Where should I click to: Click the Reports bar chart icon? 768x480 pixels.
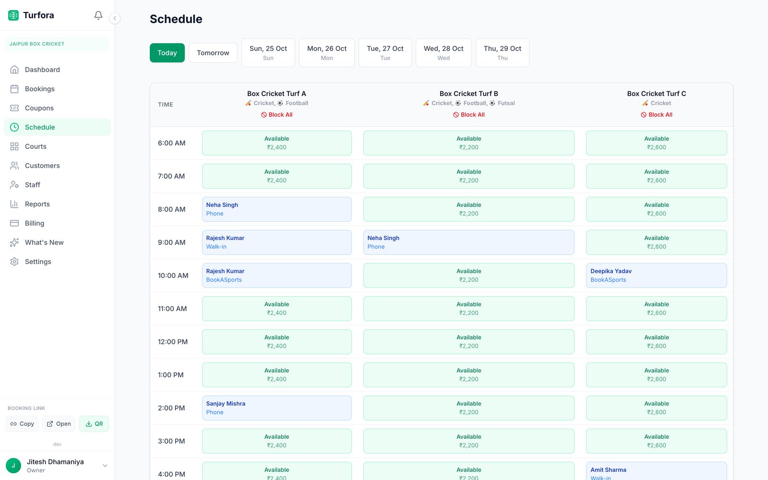pyautogui.click(x=14, y=204)
